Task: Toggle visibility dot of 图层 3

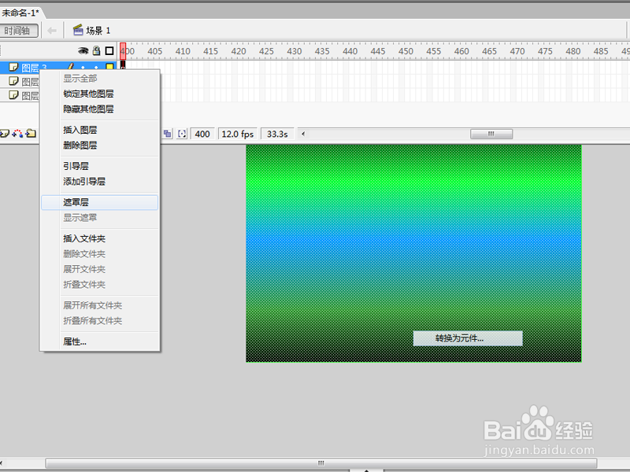Action: click(83, 68)
